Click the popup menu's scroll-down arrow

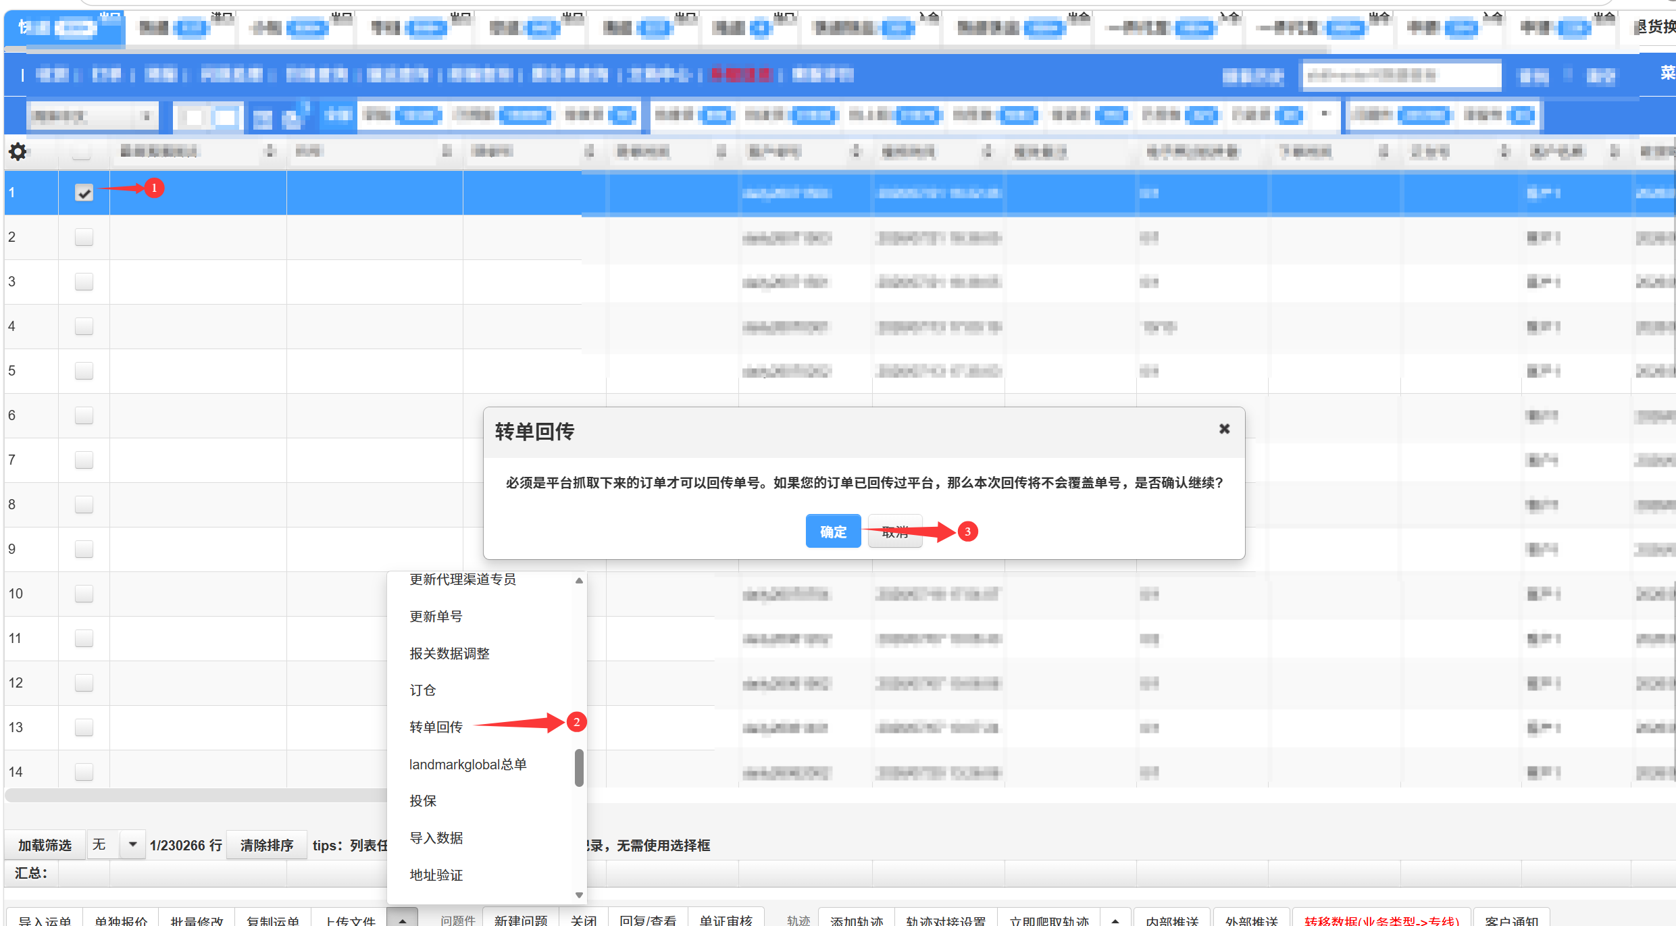[579, 895]
